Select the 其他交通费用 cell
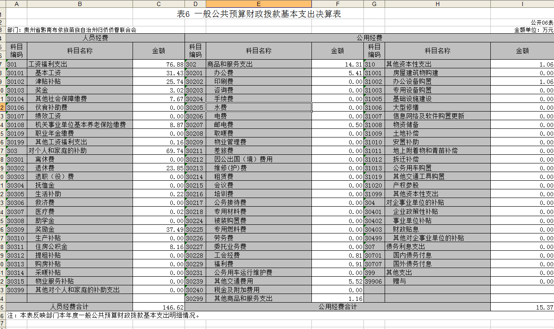Image resolution: width=554 pixels, height=329 pixels. click(x=259, y=281)
